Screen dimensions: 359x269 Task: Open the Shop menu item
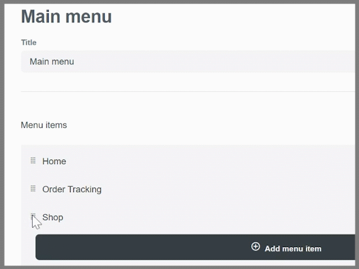pos(53,217)
